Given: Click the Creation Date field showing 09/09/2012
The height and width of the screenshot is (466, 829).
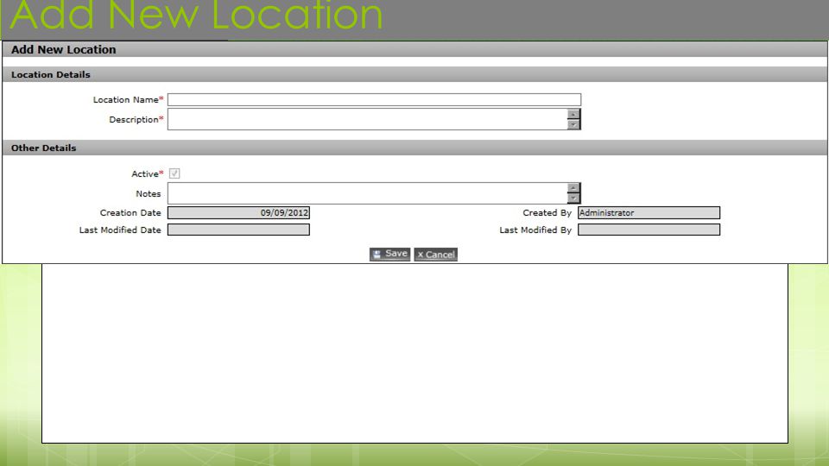Looking at the screenshot, I should coord(238,213).
